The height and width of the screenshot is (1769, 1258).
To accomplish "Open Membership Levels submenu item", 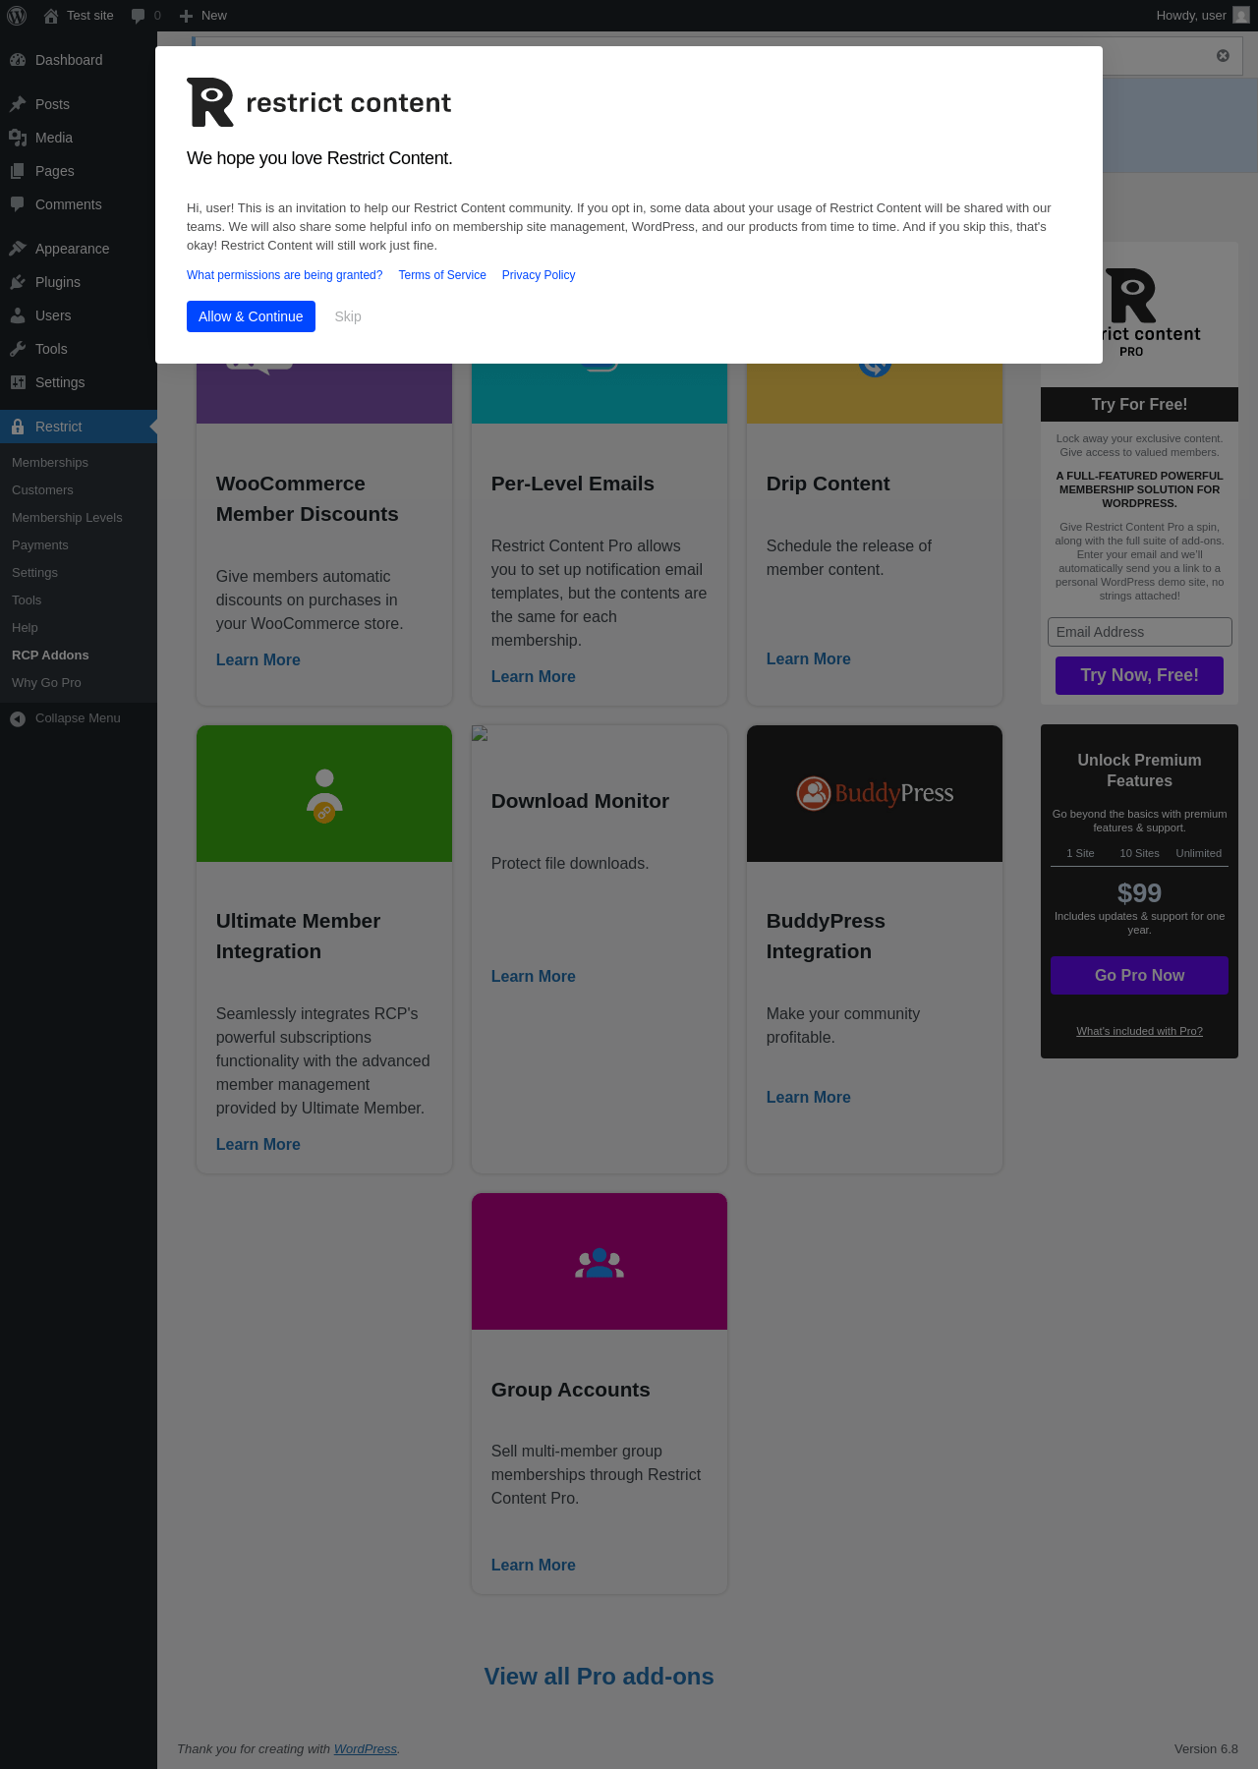I will [x=67, y=518].
